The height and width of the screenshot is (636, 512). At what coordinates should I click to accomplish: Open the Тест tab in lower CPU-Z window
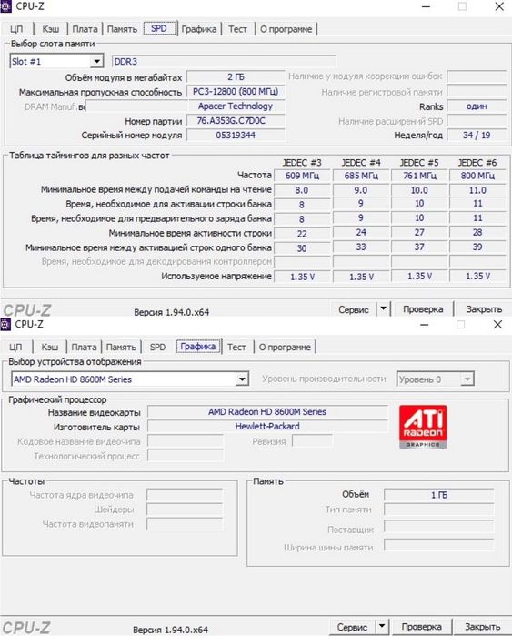coord(236,348)
